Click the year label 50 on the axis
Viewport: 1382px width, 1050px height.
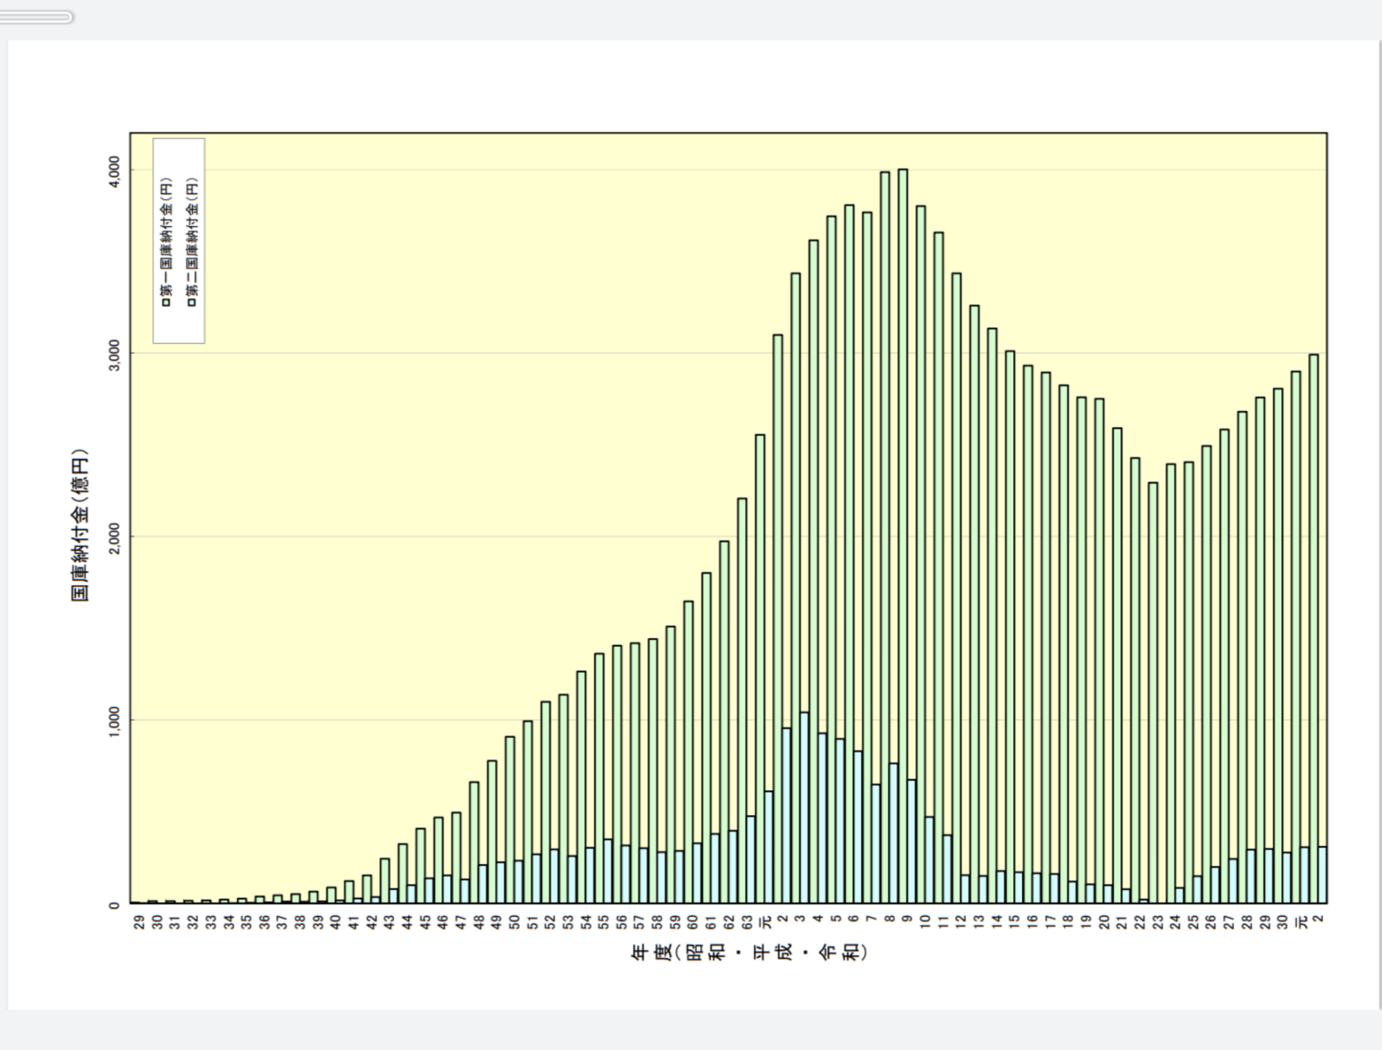point(514,922)
